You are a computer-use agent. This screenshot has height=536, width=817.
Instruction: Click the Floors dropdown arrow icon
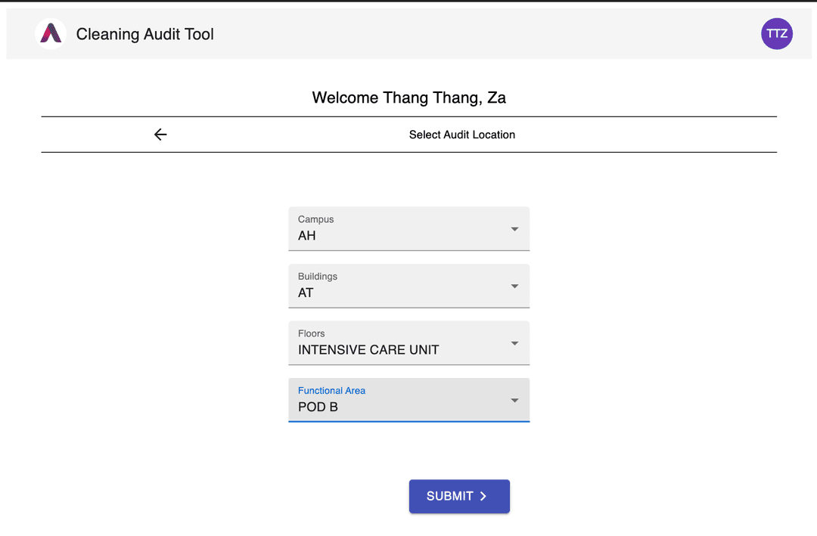514,343
